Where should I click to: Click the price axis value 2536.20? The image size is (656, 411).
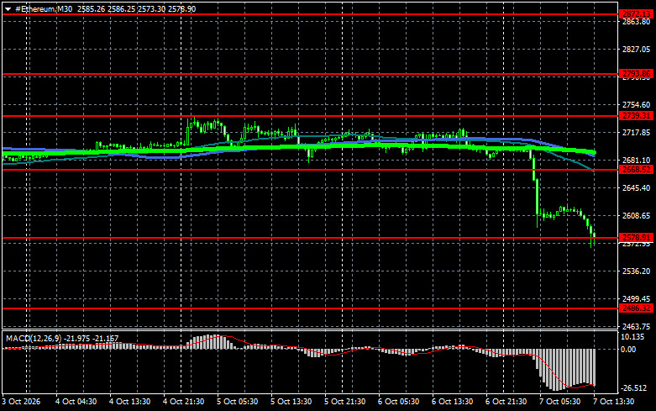pyautogui.click(x=637, y=271)
